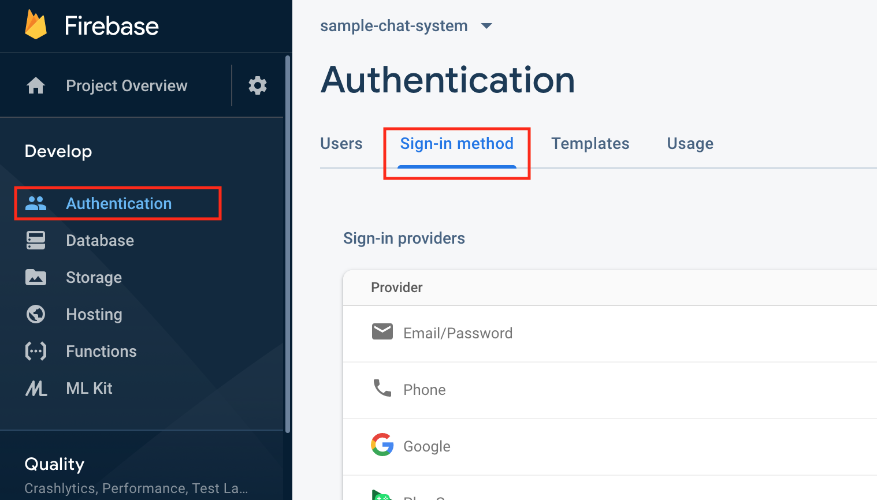Image resolution: width=877 pixels, height=500 pixels.
Task: Open the Templates tab
Action: point(590,143)
